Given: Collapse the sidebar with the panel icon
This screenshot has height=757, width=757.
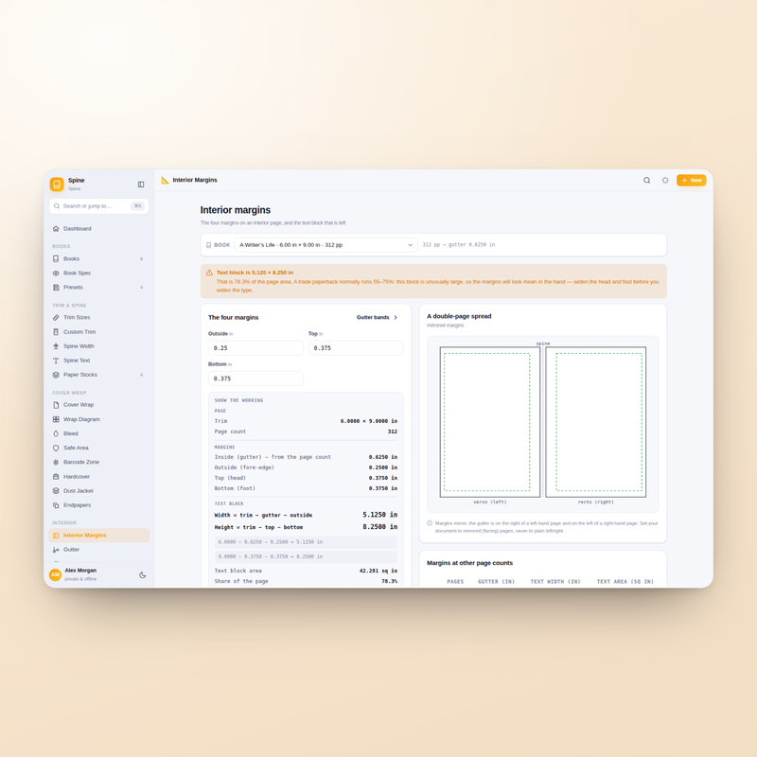Looking at the screenshot, I should 141,184.
